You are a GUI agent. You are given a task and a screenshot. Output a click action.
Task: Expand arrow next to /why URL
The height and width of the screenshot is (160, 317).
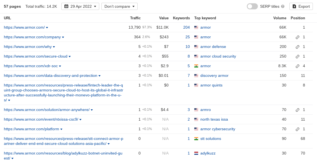click(54, 47)
